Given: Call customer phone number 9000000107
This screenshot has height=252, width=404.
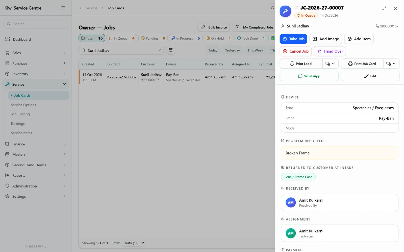Looking at the screenshot, I should pyautogui.click(x=387, y=26).
